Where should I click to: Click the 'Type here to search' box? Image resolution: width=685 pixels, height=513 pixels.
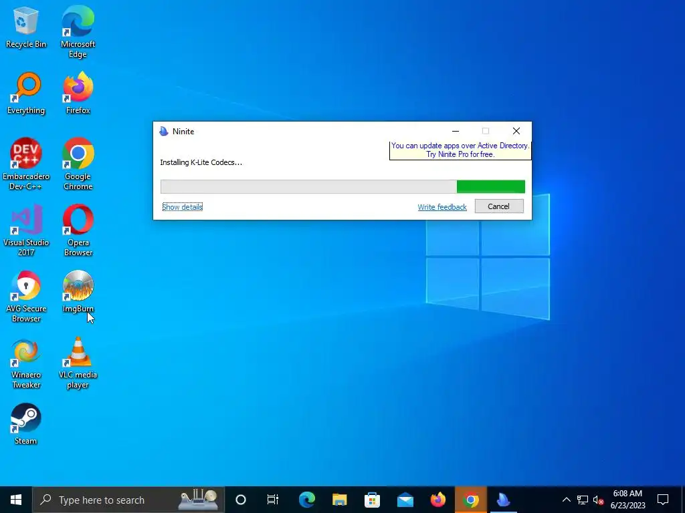(x=128, y=500)
